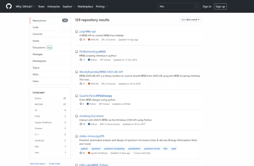Select the Issues search filter
Viewport: 254px width, 166px height.
tap(51, 41)
